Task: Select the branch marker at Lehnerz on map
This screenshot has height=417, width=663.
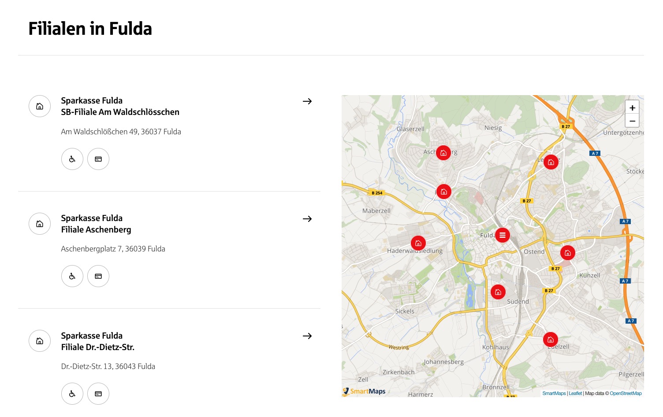Action: (x=551, y=162)
